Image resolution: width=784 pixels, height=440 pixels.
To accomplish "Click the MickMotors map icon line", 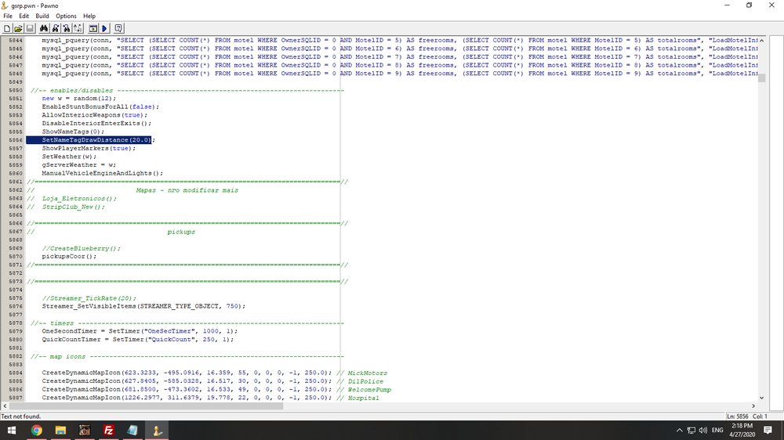I will point(215,373).
